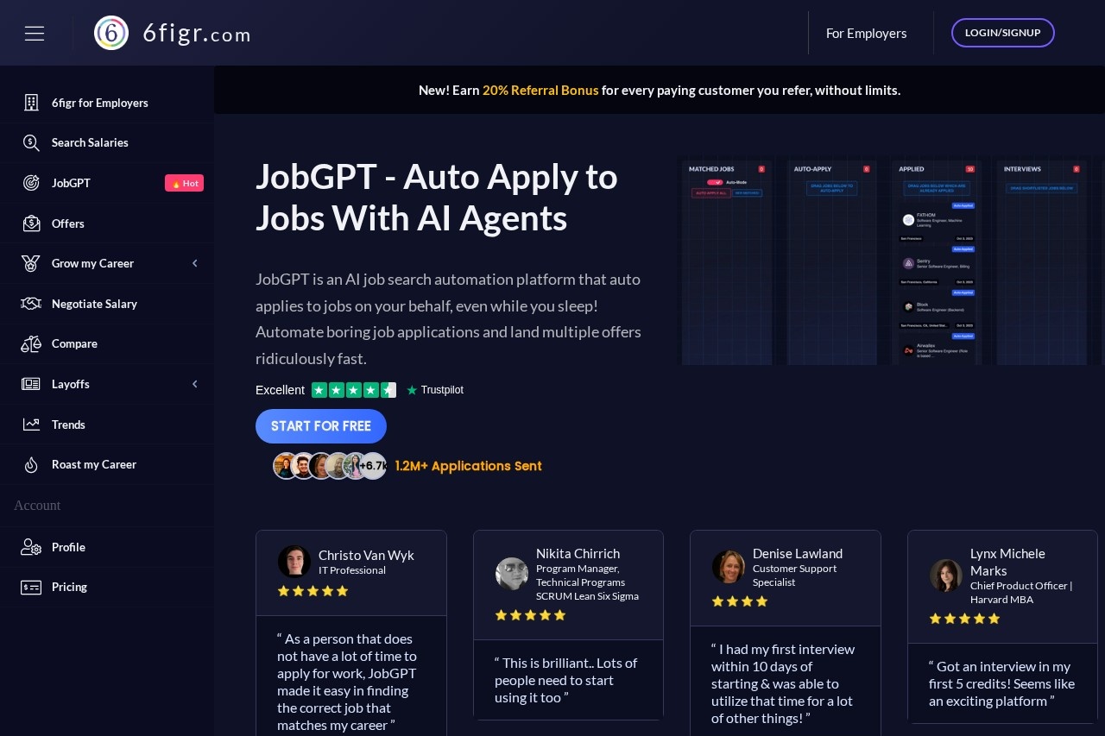
Task: Click the JobGPT target icon
Action: (31, 183)
